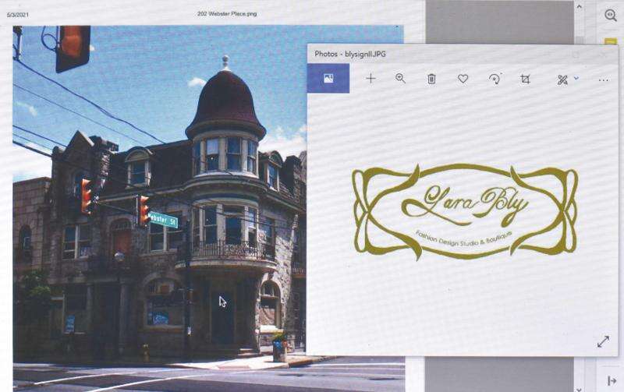Click the Lara Bly logo image
624x392 pixels.
tap(465, 212)
